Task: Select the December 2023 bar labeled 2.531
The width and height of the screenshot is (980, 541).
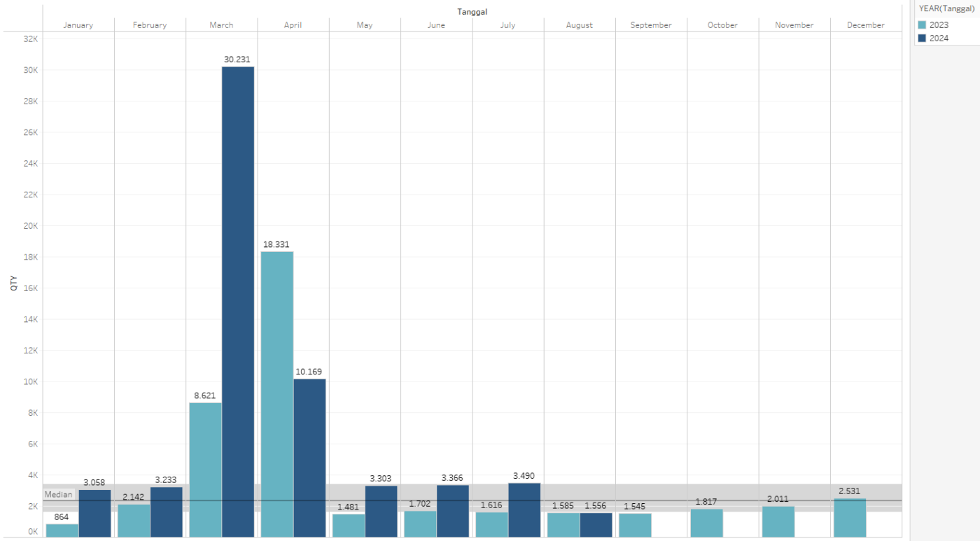Action: (x=850, y=518)
